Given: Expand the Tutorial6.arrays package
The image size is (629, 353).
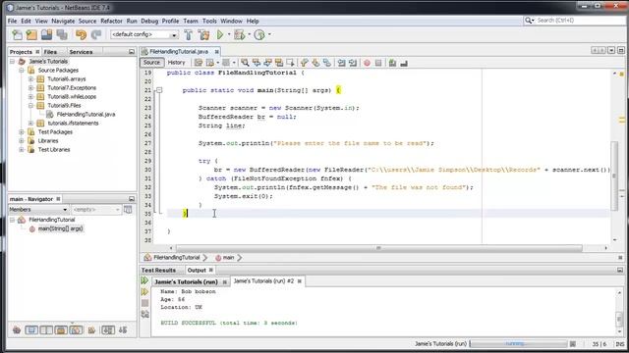Looking at the screenshot, I should [30, 79].
